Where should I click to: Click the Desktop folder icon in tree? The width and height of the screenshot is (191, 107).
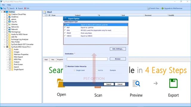(x=7, y=12)
